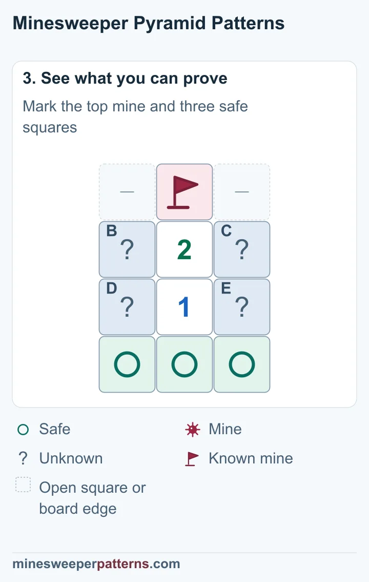Select unknown square labeled B
This screenshot has height=582, width=369.
[x=127, y=249]
